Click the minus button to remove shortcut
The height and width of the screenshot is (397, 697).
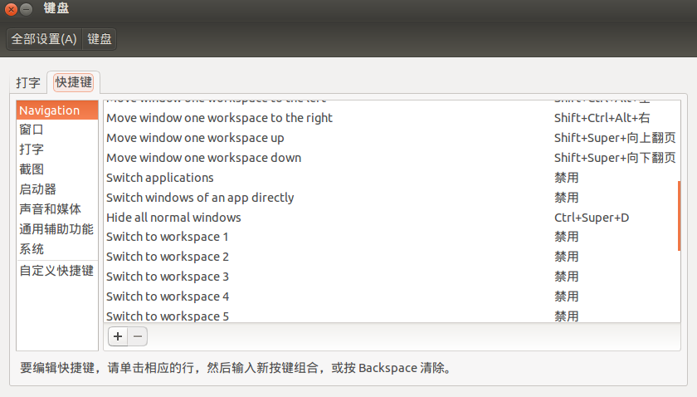click(x=138, y=336)
